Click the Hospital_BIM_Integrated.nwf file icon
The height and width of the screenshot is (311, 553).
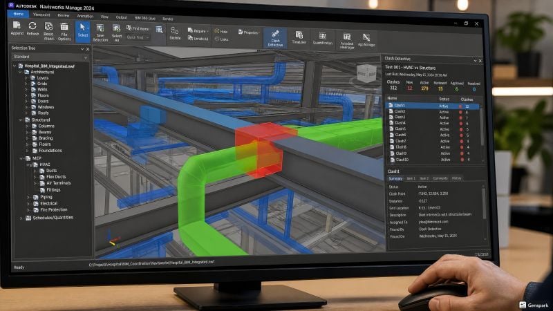click(21, 66)
